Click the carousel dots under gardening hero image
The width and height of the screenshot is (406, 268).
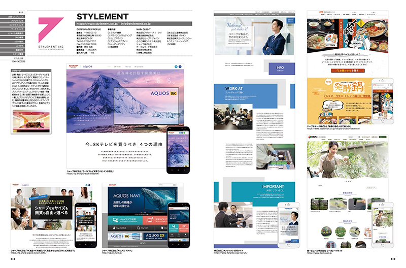pyautogui.click(x=348, y=181)
